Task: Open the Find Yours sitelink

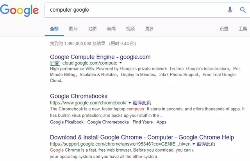Action: click(x=143, y=122)
